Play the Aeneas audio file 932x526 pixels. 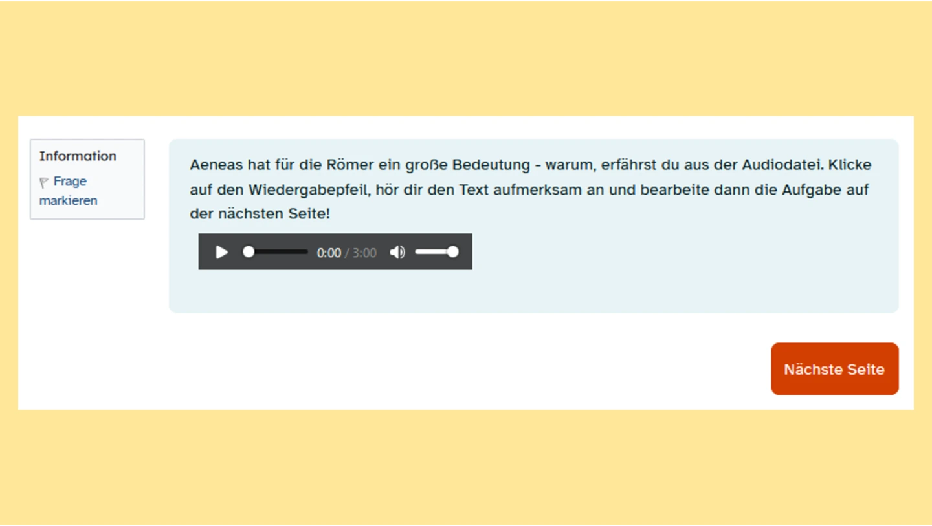pyautogui.click(x=221, y=252)
